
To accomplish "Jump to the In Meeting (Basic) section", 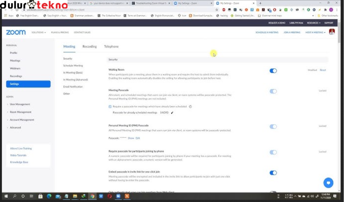I will click(x=73, y=73).
